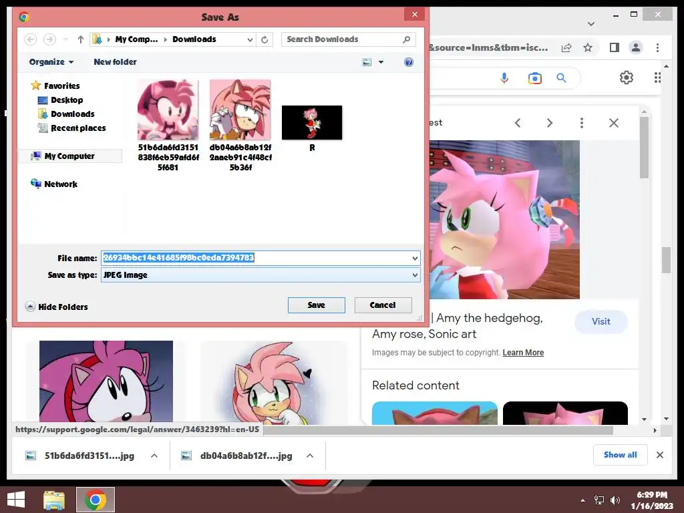The image size is (684, 513).
Task: Open the Chrome profile icon
Action: (x=636, y=47)
